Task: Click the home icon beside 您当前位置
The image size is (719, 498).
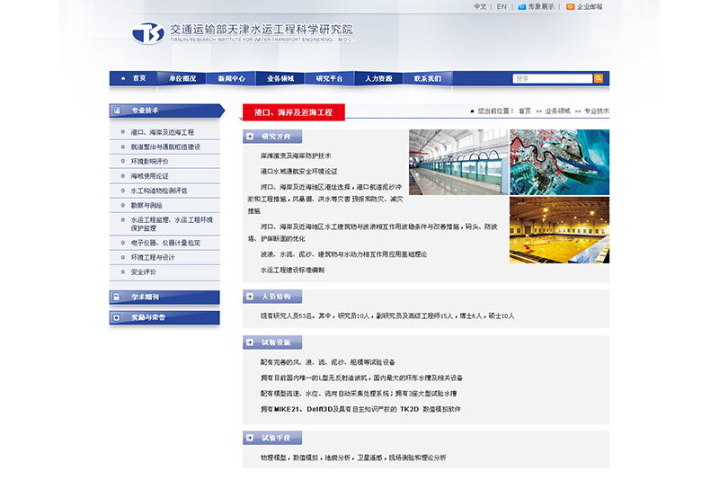Action: point(472,111)
